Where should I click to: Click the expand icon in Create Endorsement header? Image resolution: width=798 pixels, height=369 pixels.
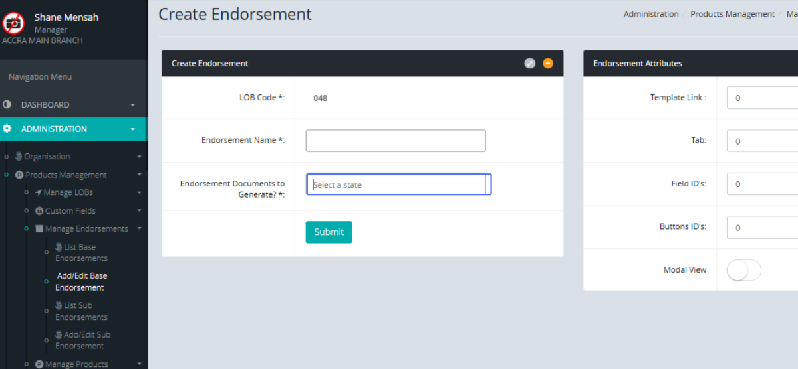529,64
